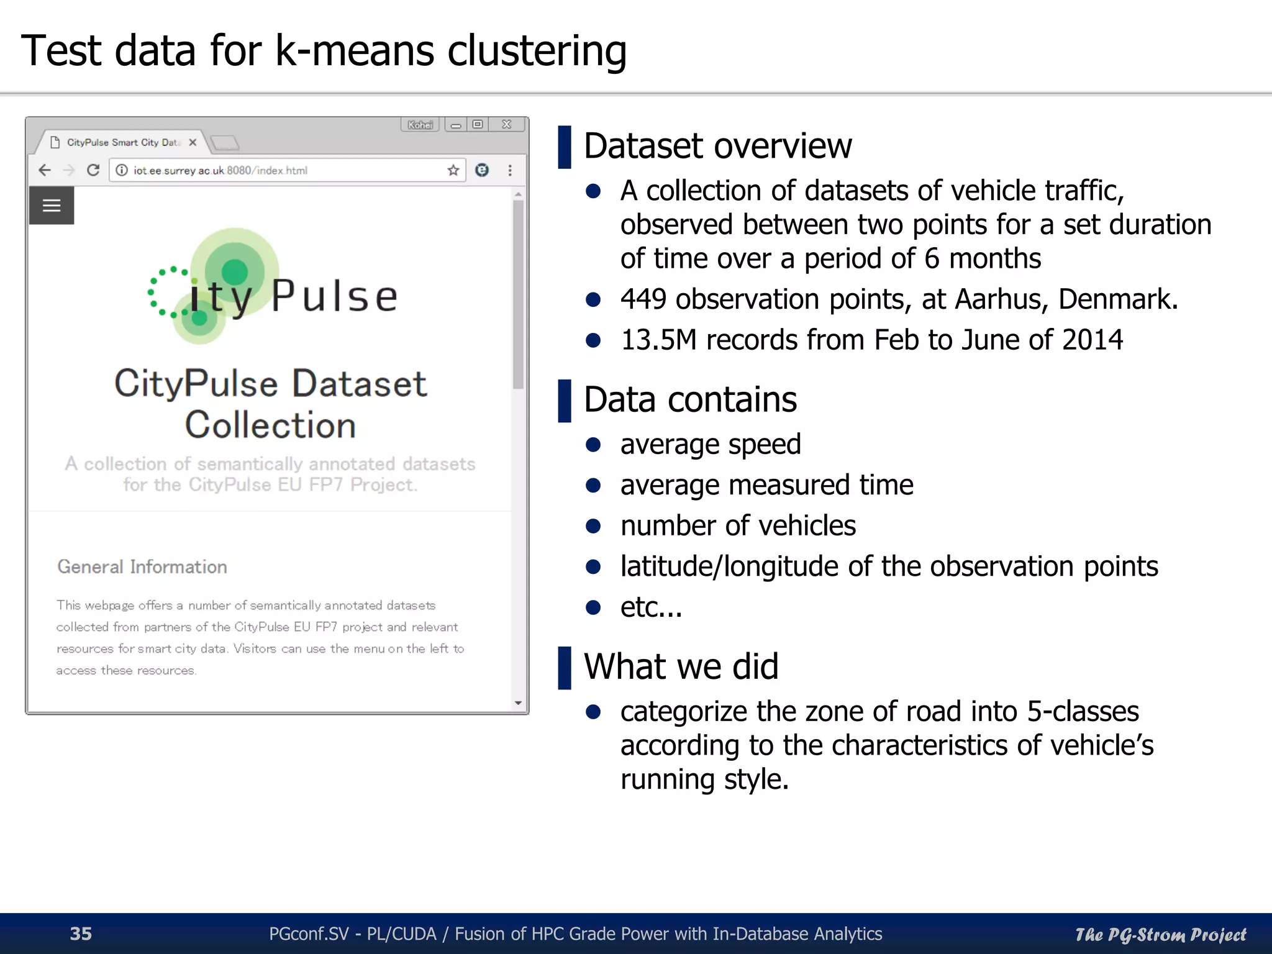
Task: Click the browser forward arrow
Action: click(x=68, y=170)
